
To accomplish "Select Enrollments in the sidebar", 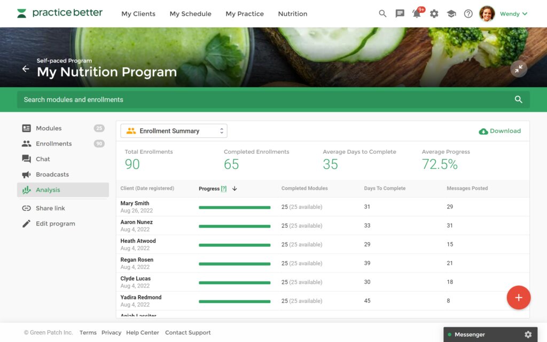I will tap(53, 144).
